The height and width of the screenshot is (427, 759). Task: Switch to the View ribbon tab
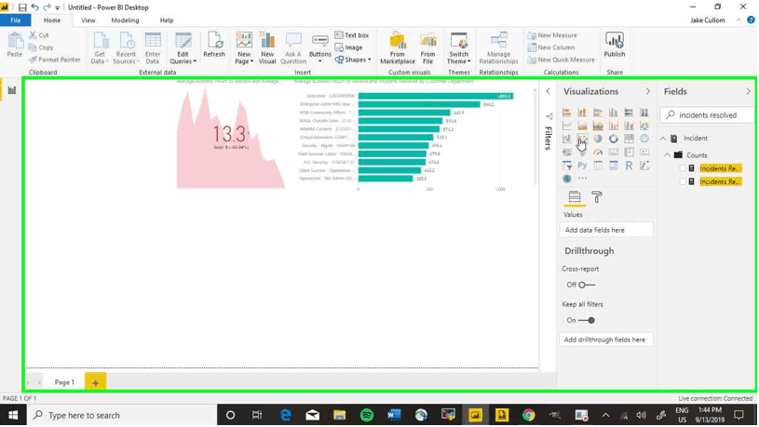[88, 20]
